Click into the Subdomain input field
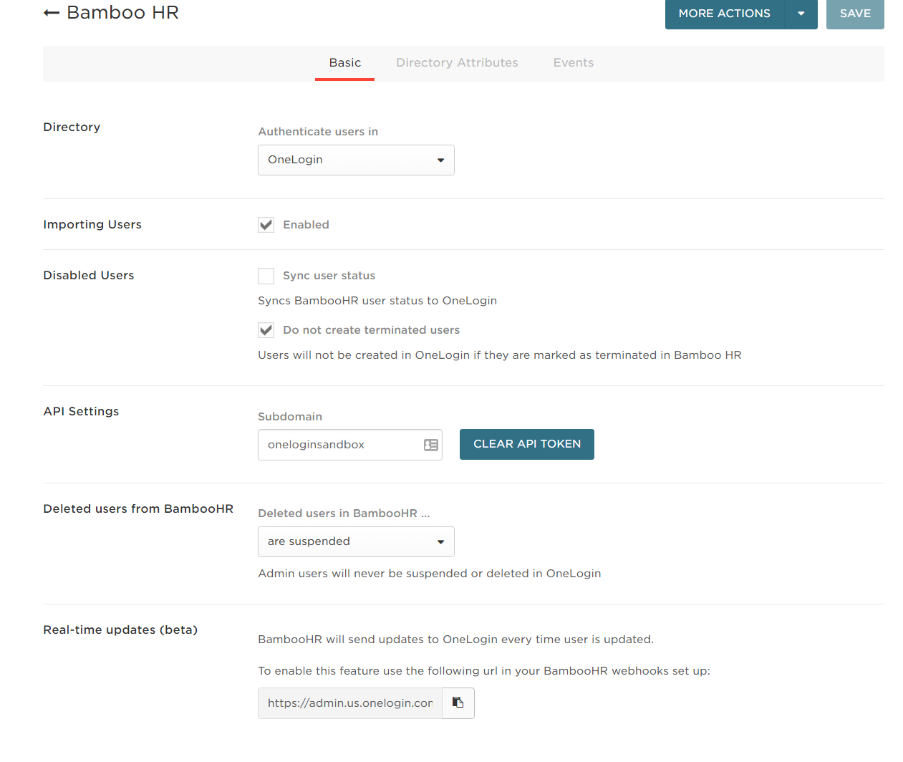 350,445
